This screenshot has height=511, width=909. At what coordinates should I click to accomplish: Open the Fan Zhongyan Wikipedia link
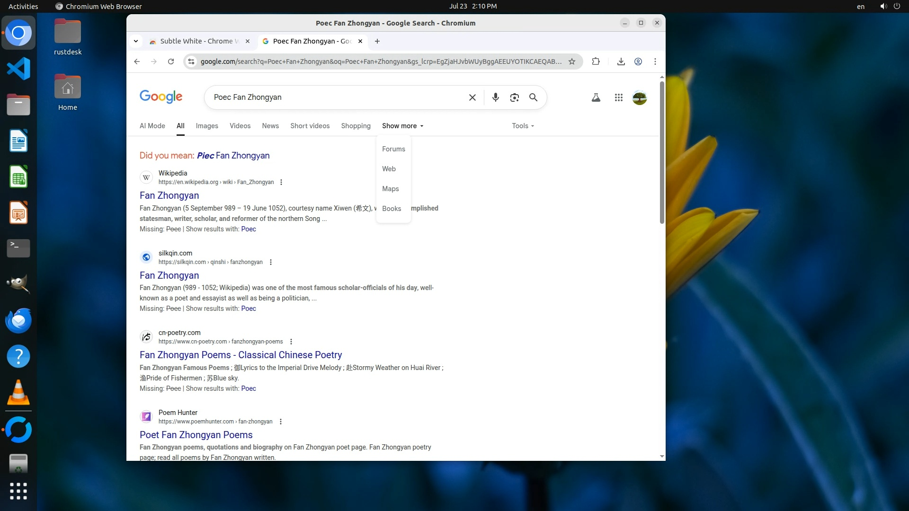click(x=169, y=195)
